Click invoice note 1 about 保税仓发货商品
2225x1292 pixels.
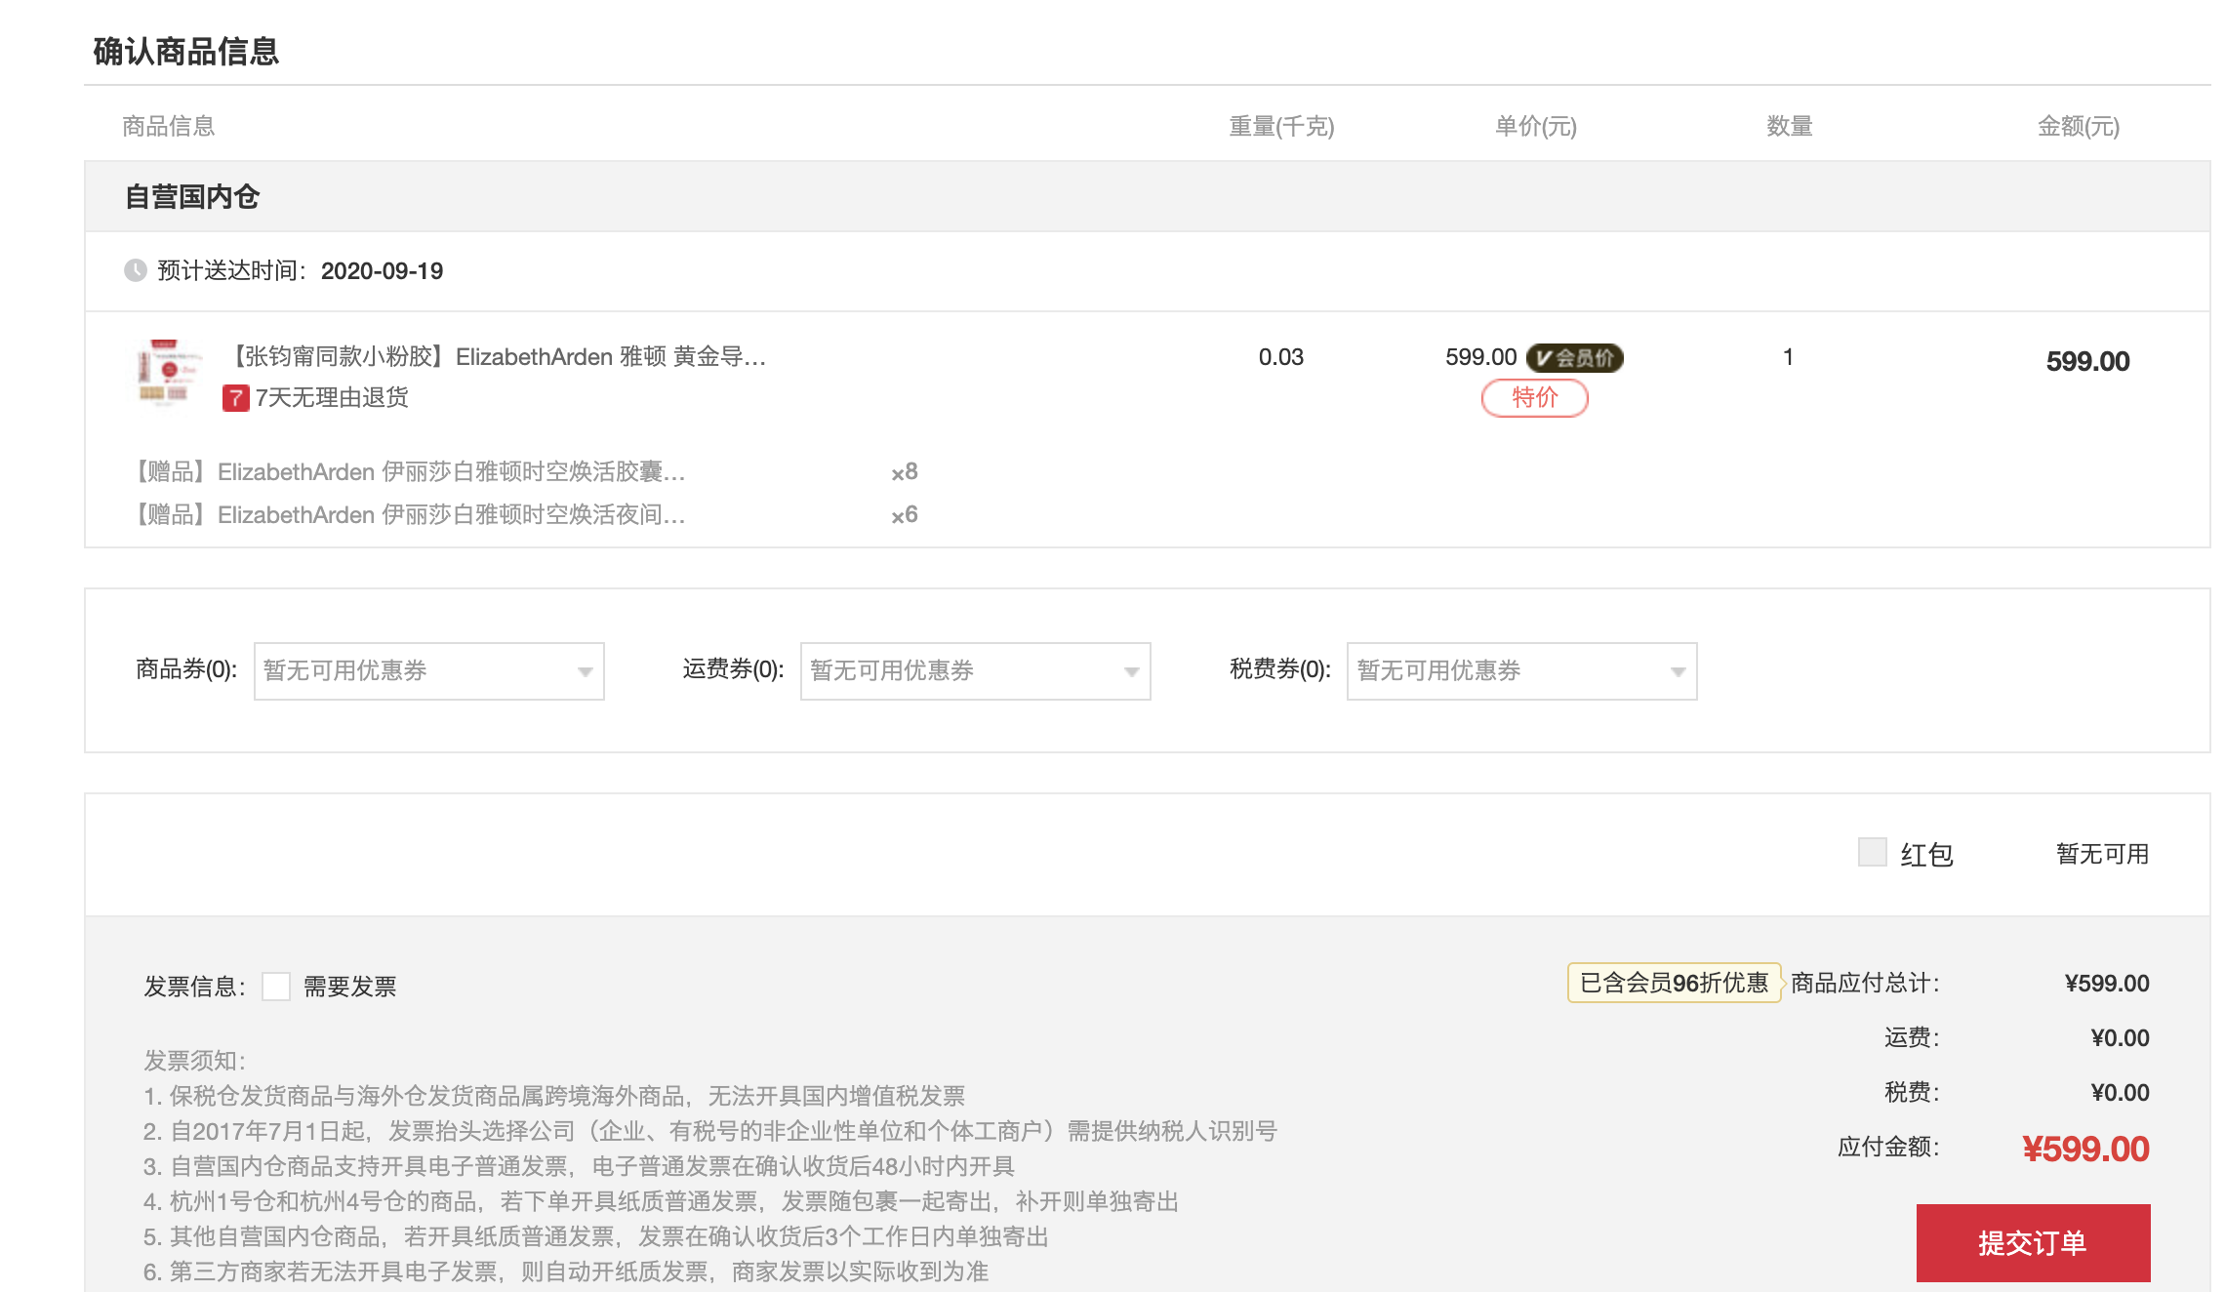pyautogui.click(x=553, y=1096)
